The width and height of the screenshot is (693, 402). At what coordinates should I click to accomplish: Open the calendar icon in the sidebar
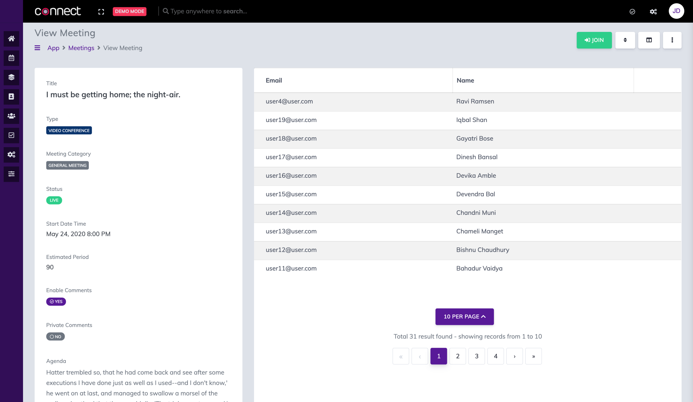point(11,58)
